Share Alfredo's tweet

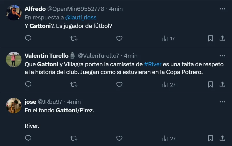[222, 39]
